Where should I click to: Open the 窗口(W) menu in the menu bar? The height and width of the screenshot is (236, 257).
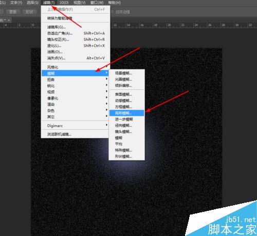pos(97,3)
